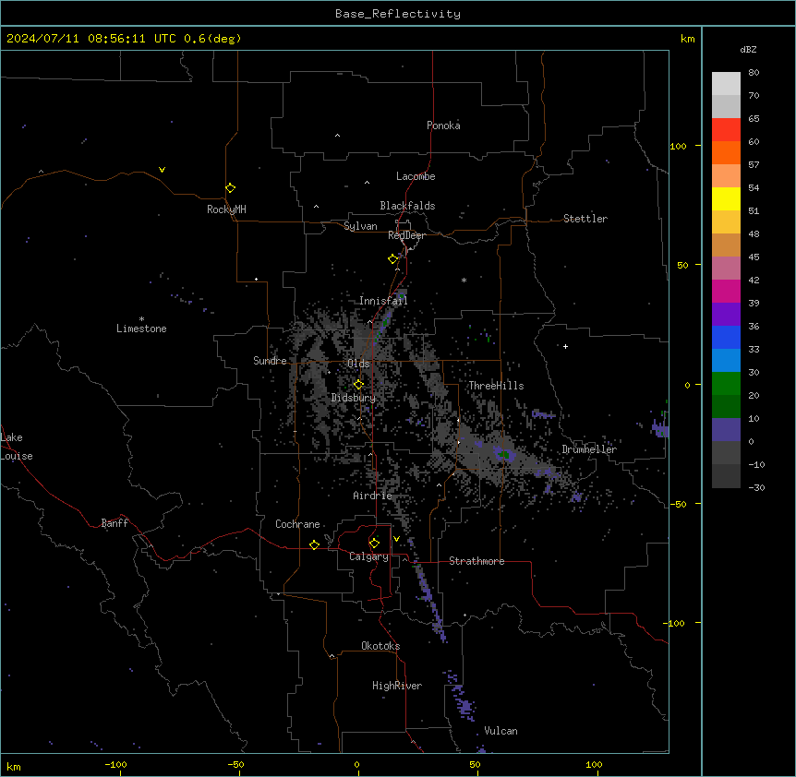Click the purple echo band southeast of Calgary
This screenshot has height=777, width=796.
pos(429,599)
